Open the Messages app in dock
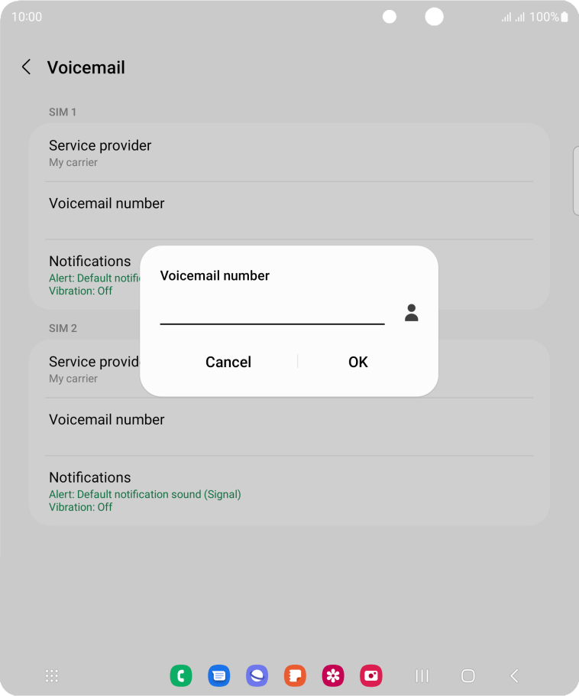Screen dimensions: 579x696 (219, 675)
